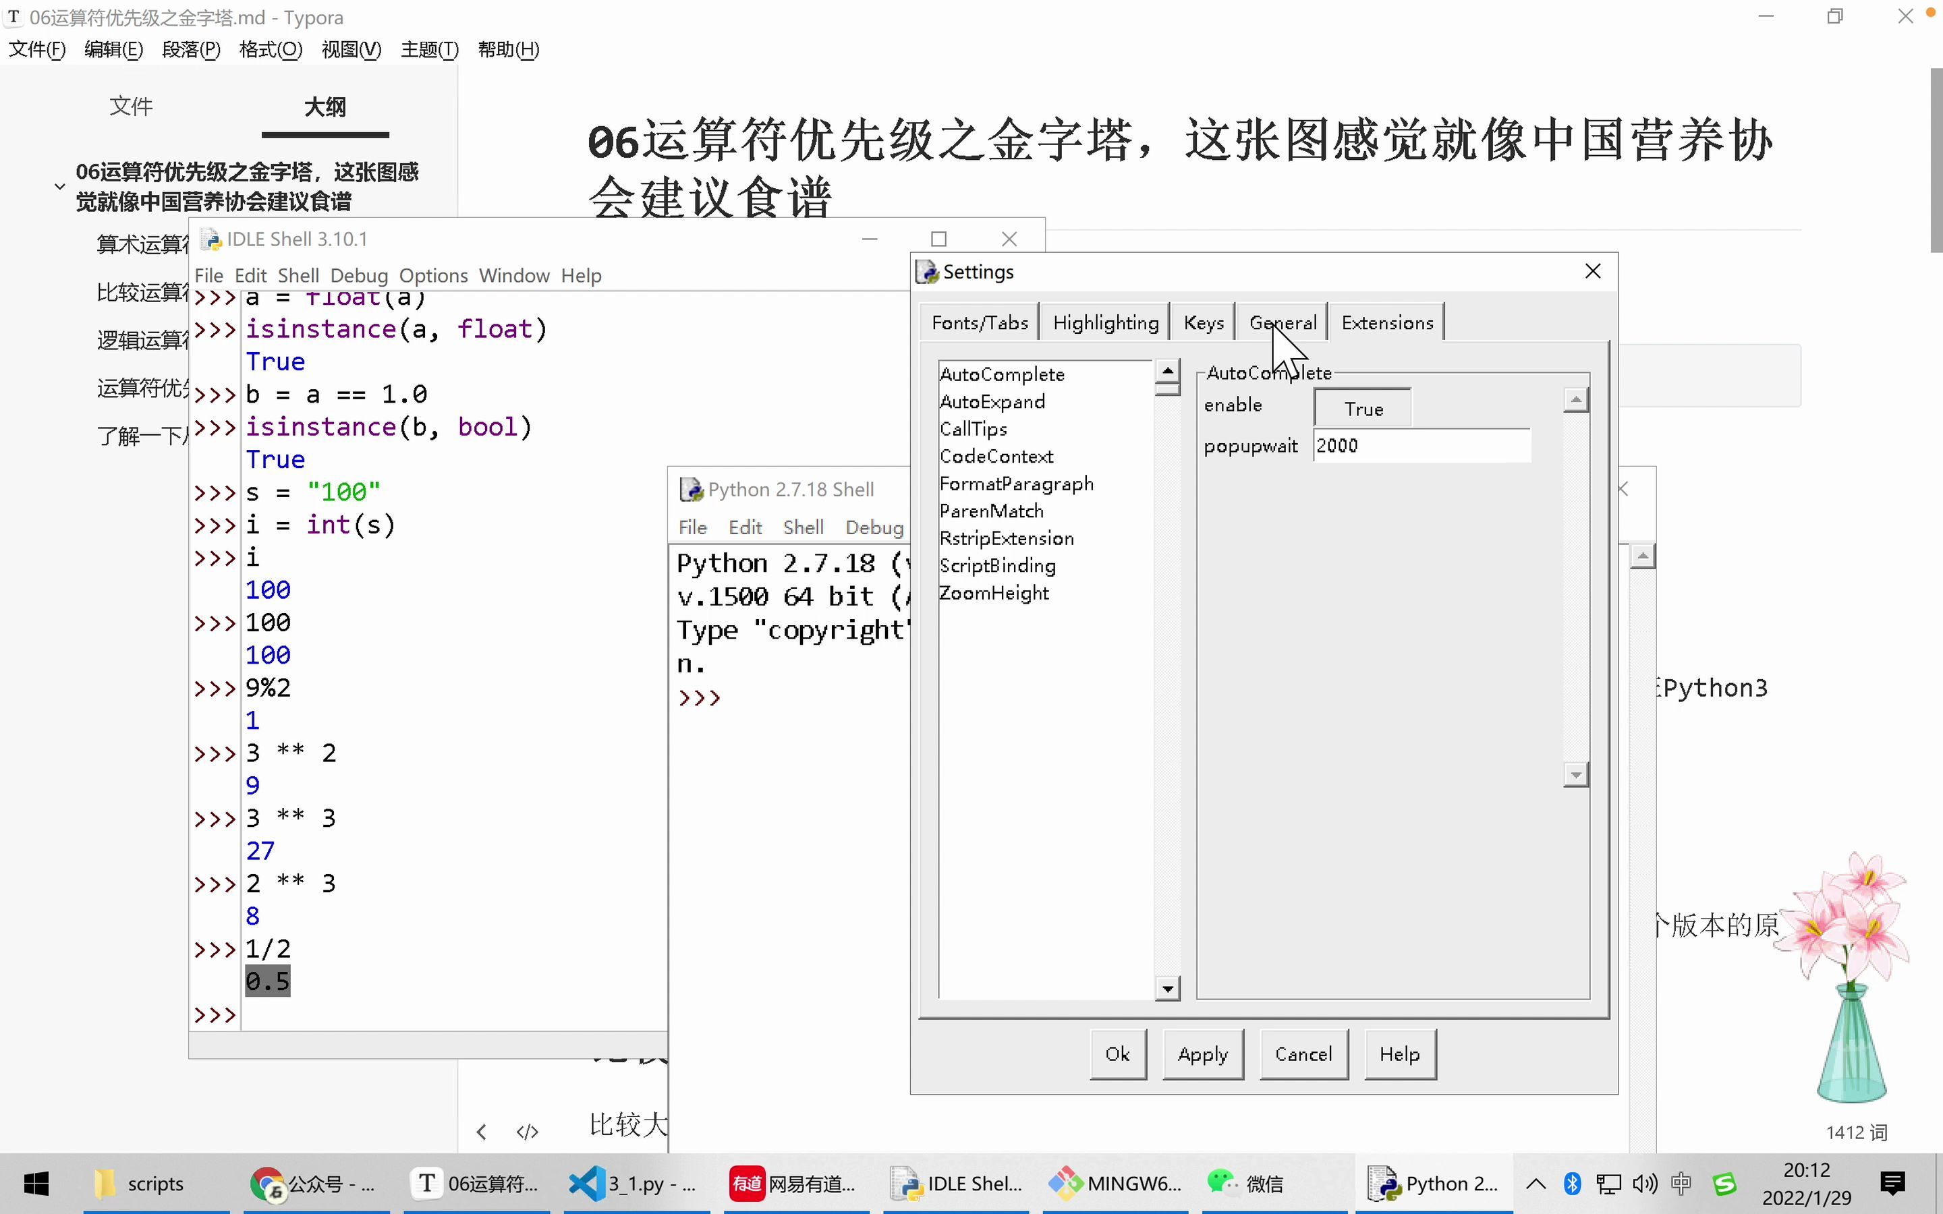Enable ParenMatch in settings panel
1943x1214 pixels.
click(990, 509)
